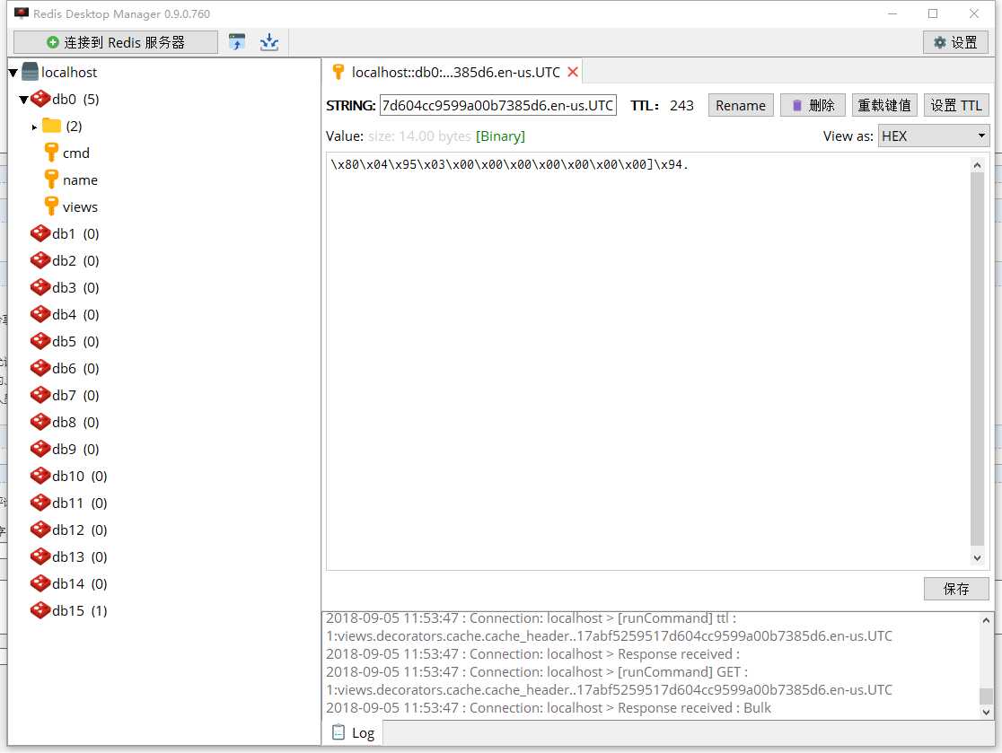Viewport: 1002px width, 753px height.
Task: Open db10 database icon
Action: [x=40, y=476]
